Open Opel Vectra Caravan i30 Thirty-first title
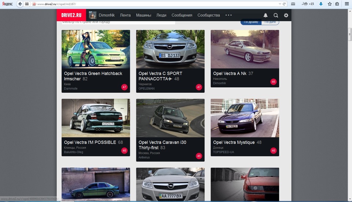The width and height of the screenshot is (352, 202). (162, 145)
